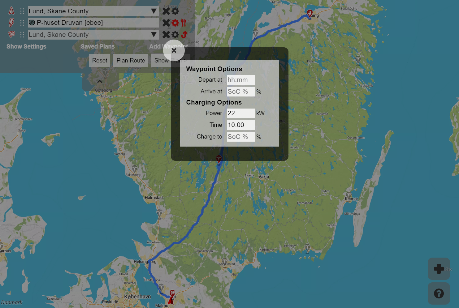Click the supercharger marker near Ronneby
The height and width of the screenshot is (308, 459).
[x=307, y=248]
